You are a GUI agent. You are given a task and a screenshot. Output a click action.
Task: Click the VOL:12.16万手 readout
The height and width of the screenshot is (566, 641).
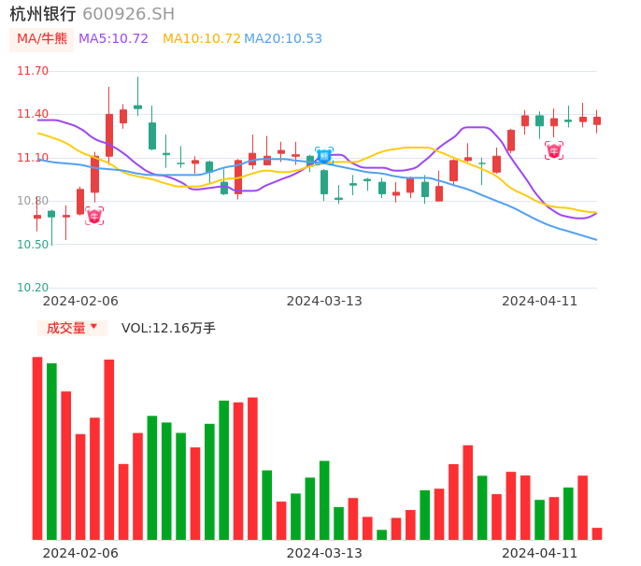coord(168,328)
